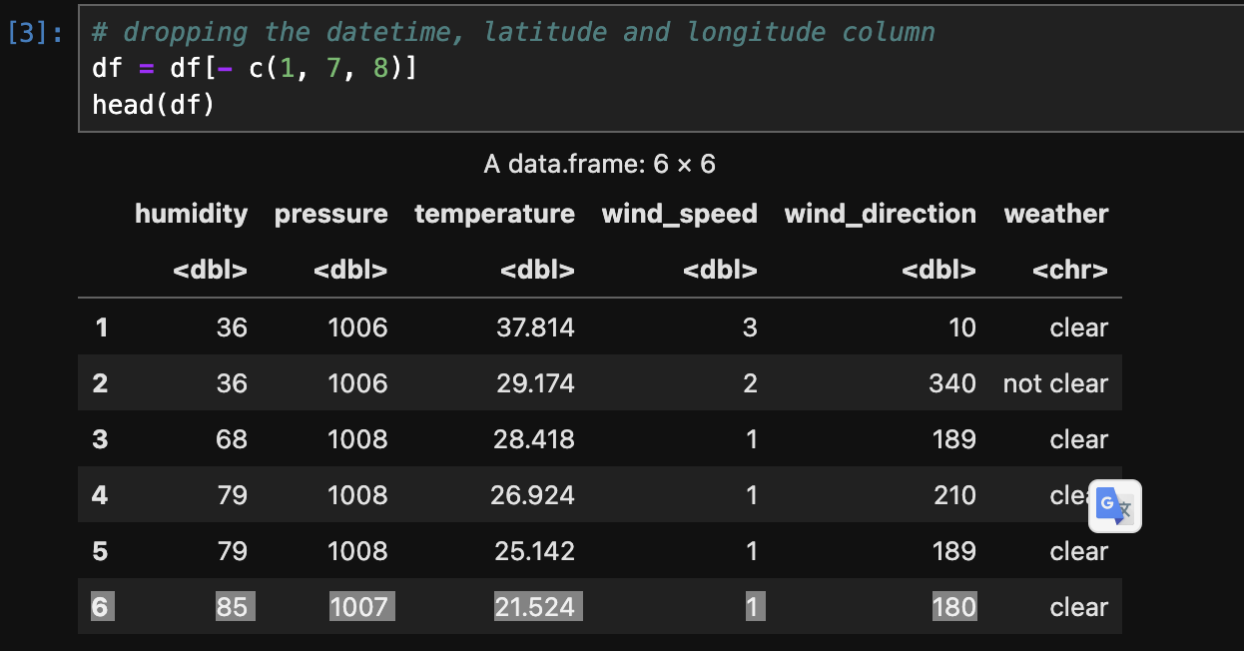The image size is (1244, 651).
Task: Click row index 1
Action: tap(101, 327)
